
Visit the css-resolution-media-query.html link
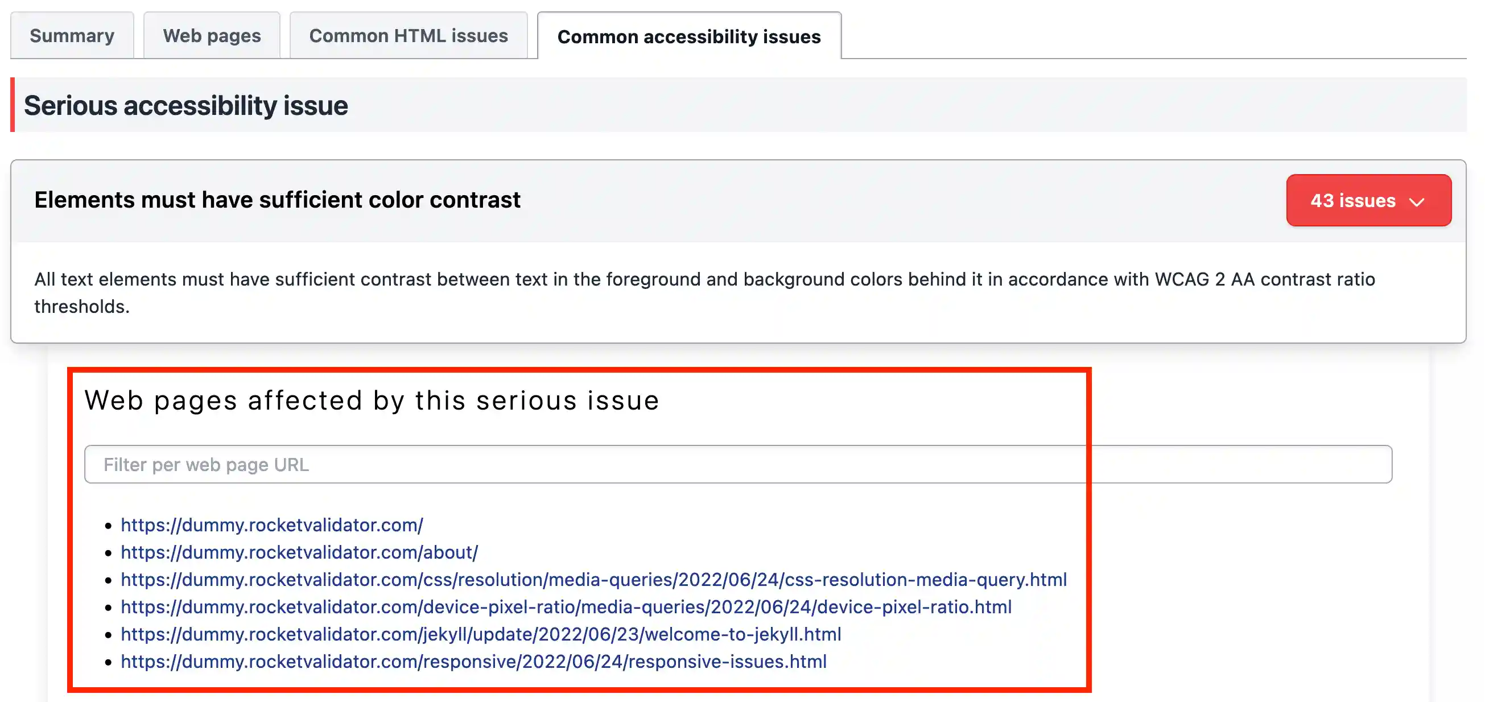click(593, 579)
